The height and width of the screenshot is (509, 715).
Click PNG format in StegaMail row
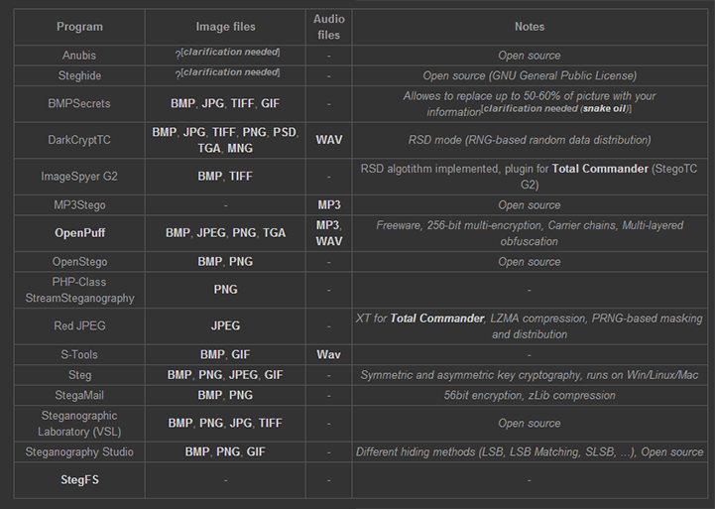click(241, 396)
